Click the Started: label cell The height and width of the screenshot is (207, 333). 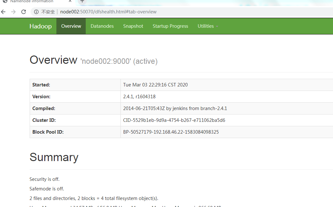(x=75, y=85)
